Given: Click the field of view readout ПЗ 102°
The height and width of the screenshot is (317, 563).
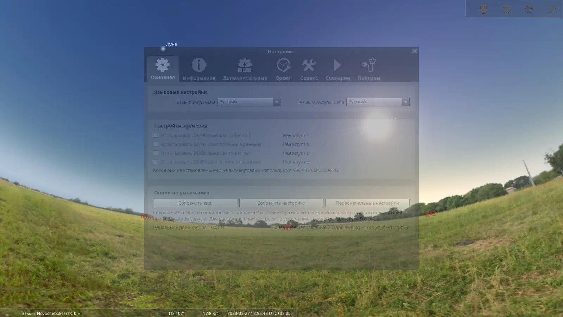Looking at the screenshot, I should [177, 313].
